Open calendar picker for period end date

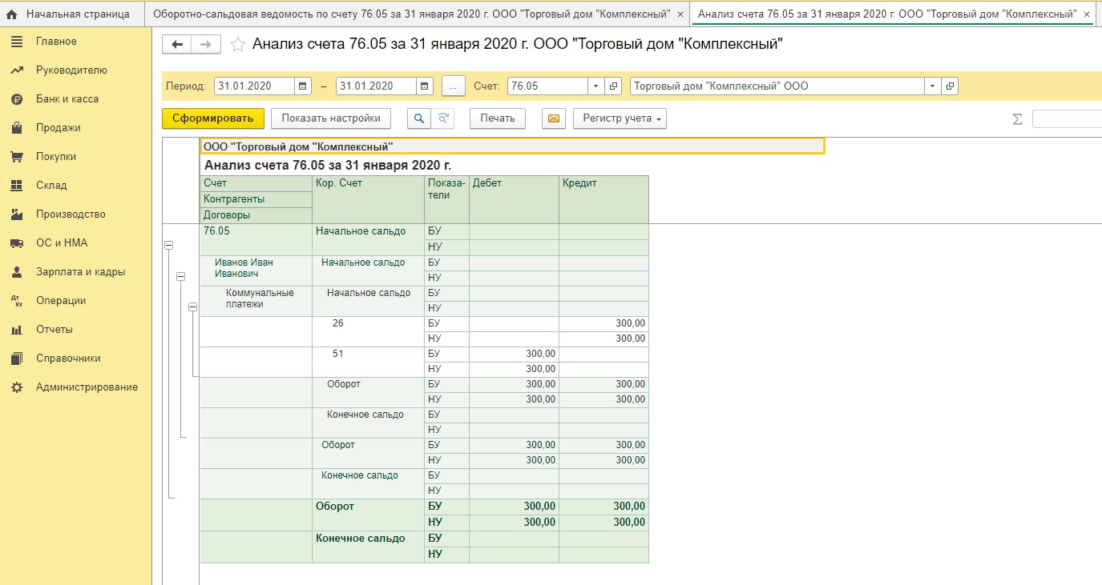click(x=425, y=86)
